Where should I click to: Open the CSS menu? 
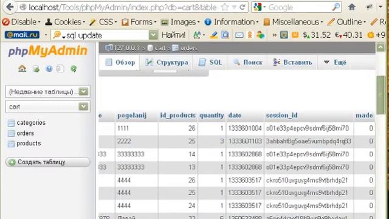(103, 22)
